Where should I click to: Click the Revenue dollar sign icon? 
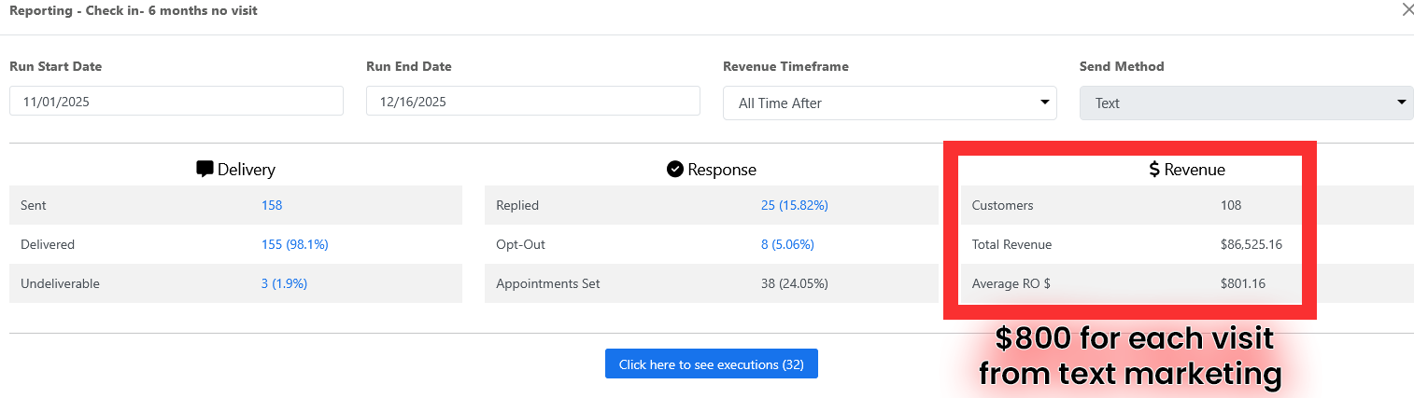tap(1154, 170)
